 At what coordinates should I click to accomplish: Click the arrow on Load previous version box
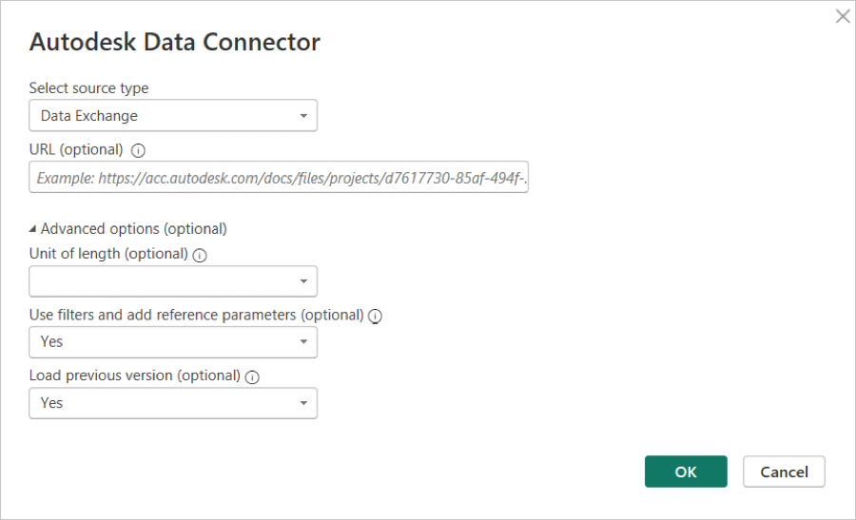tap(303, 403)
